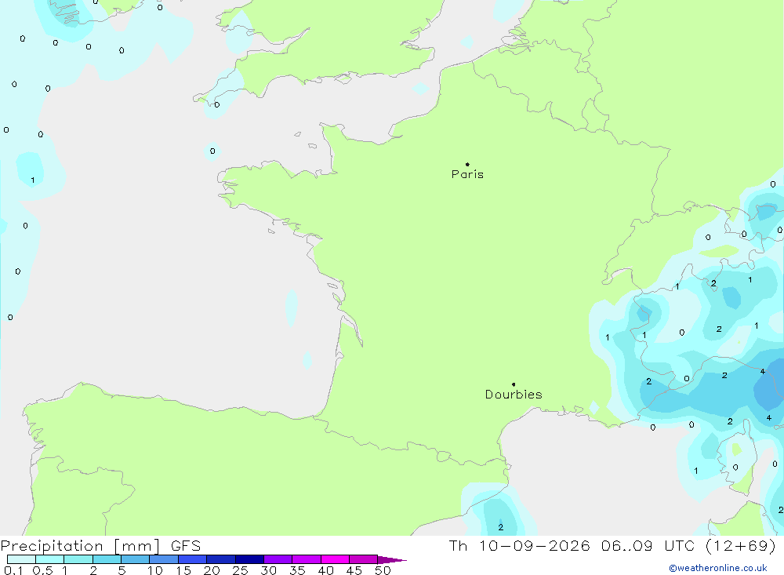
Task: Pick the 10–15 mm blue legend swatch
Action: click(x=164, y=559)
